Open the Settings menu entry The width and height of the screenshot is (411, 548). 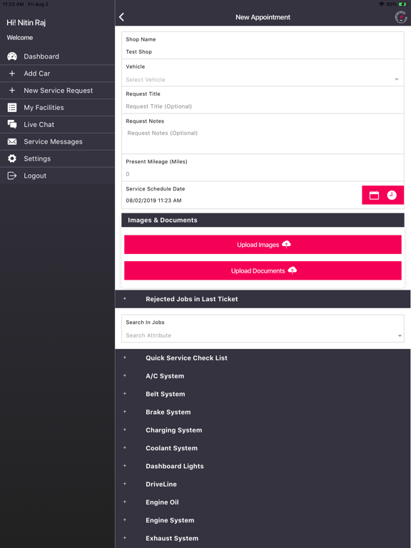pyautogui.click(x=57, y=158)
